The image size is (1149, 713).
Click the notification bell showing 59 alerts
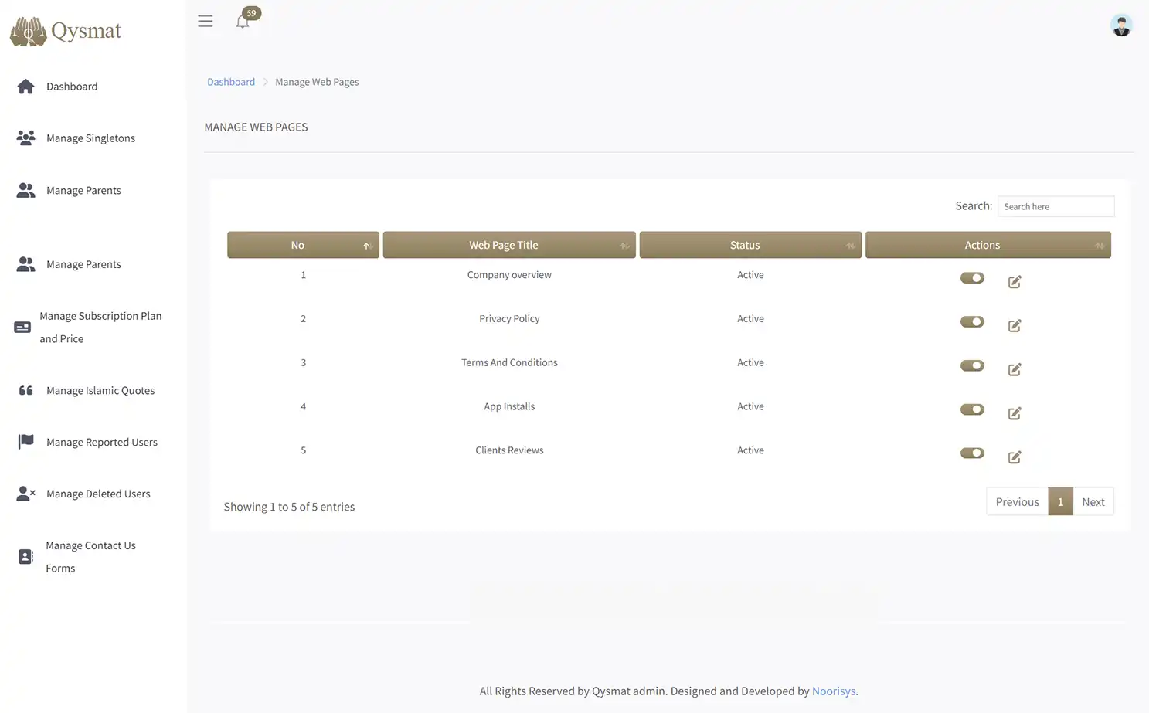(242, 21)
